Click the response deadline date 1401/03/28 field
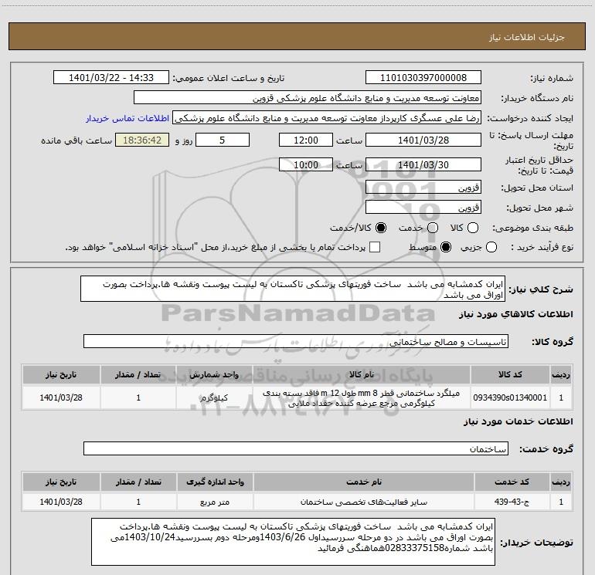The height and width of the screenshot is (575, 595). (423, 140)
